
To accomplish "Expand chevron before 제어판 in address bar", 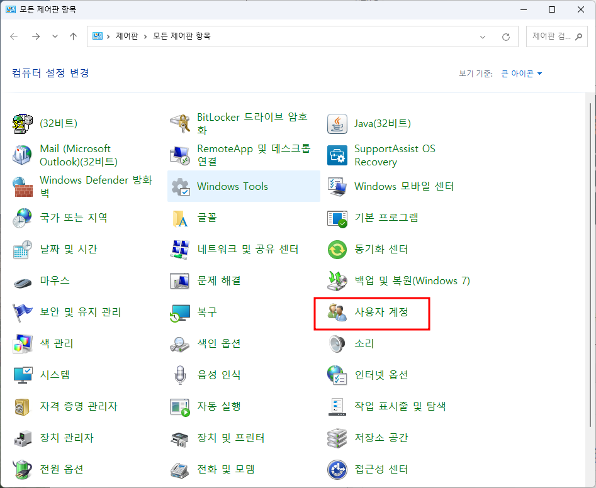I will [x=108, y=36].
